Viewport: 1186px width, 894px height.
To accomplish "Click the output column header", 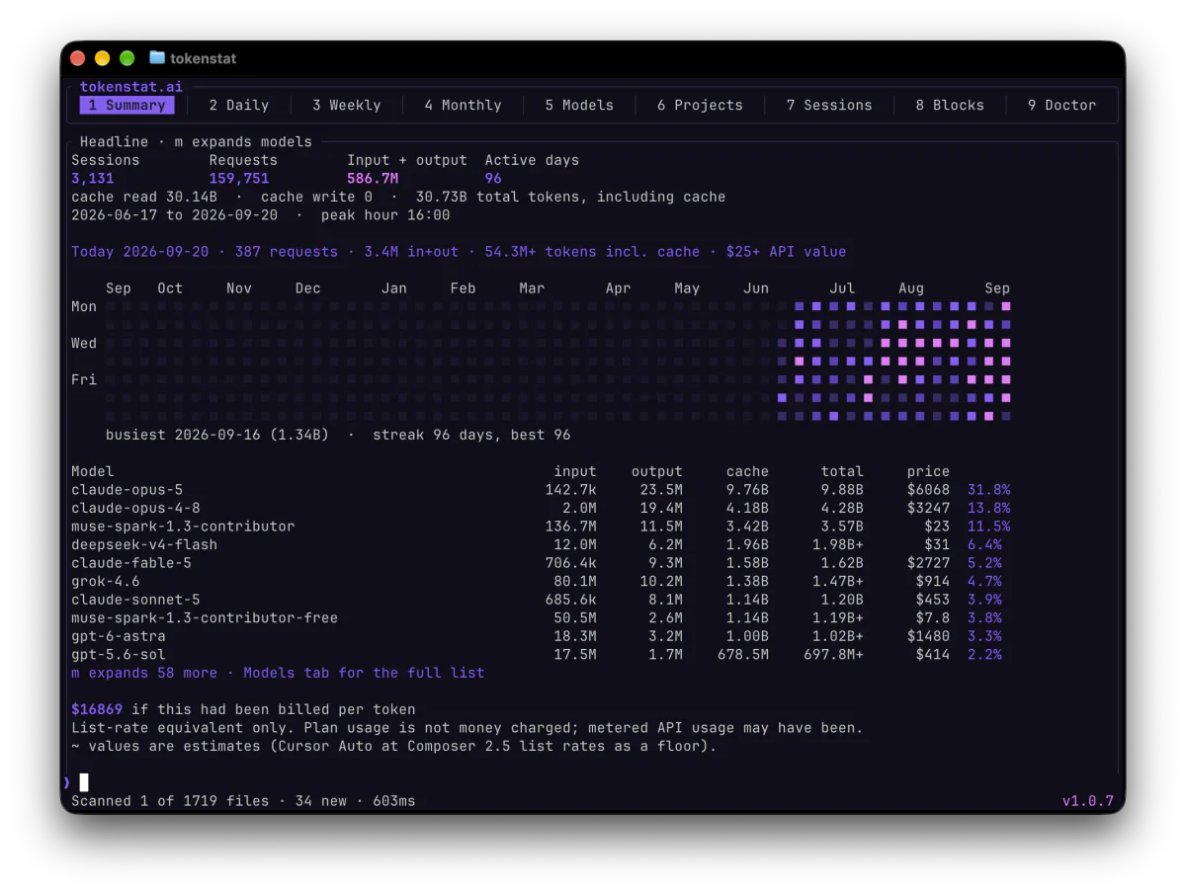I will tap(657, 471).
